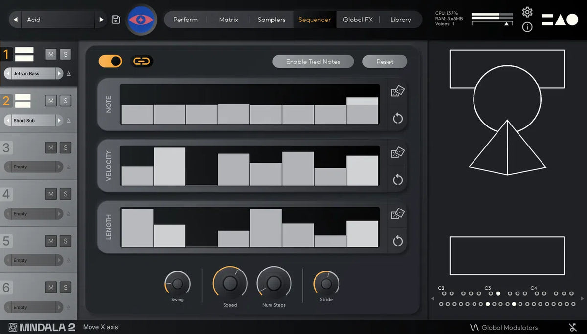The width and height of the screenshot is (587, 334).
Task: Toggle the orange sequencer on/off switch
Action: (x=111, y=61)
